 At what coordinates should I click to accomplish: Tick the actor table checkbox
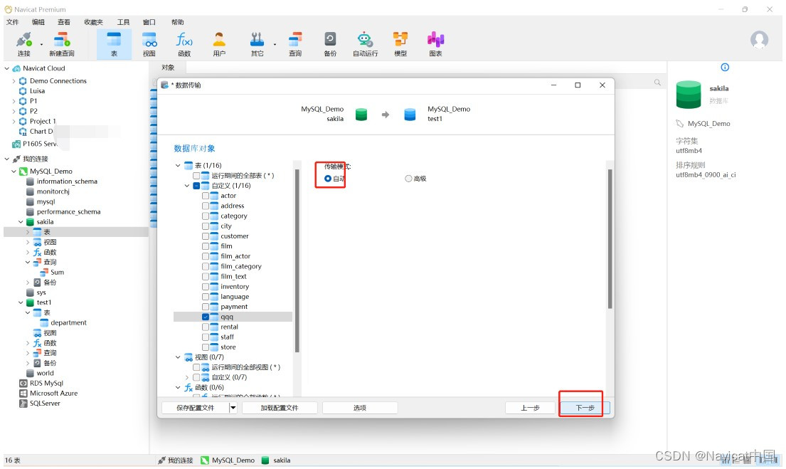206,196
